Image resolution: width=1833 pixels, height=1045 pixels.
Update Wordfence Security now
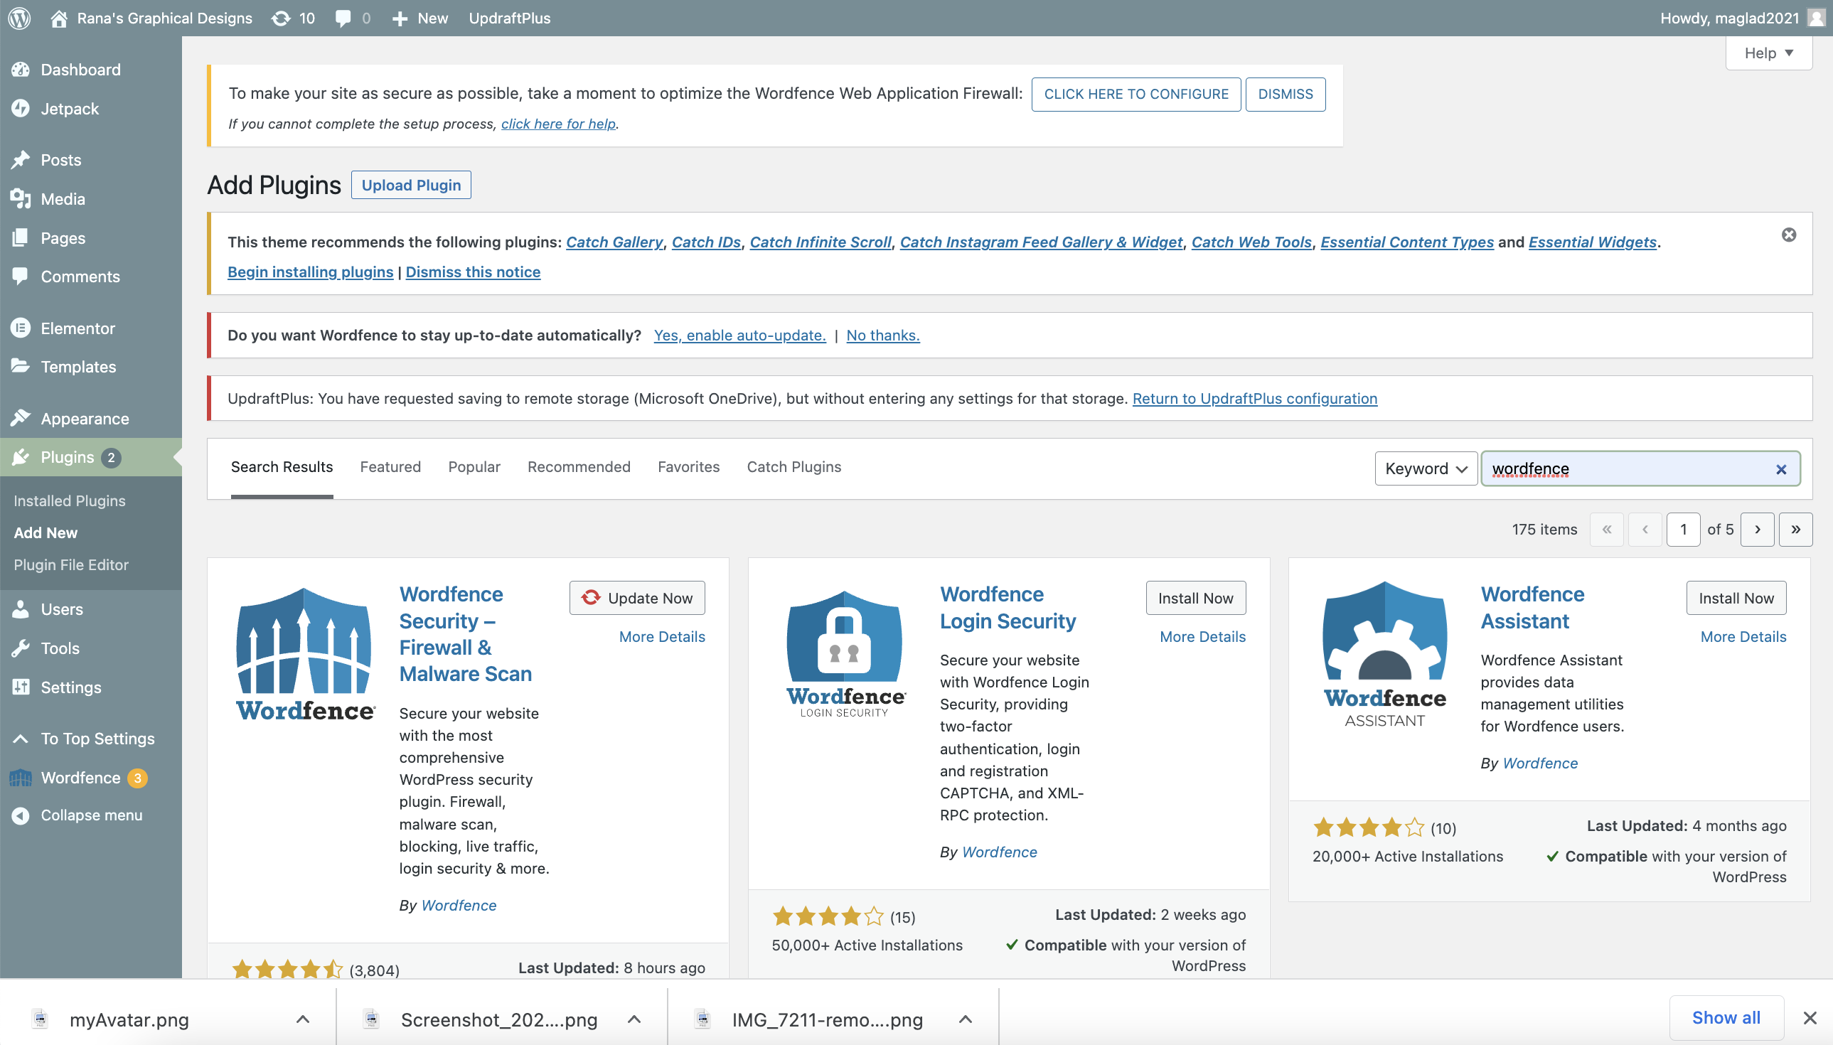[x=636, y=598]
